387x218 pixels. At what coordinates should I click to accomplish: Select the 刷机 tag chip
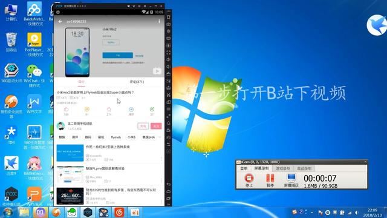pos(101,137)
